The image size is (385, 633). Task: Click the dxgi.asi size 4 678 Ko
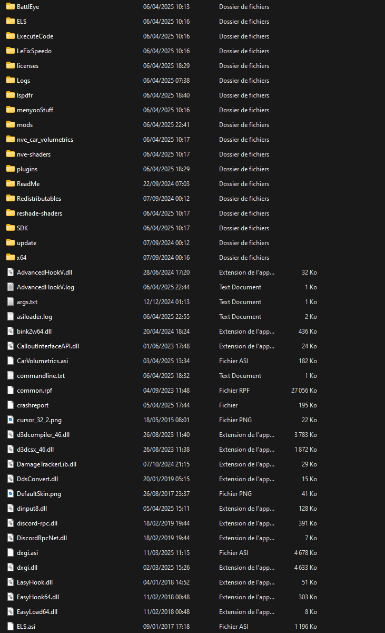point(305,553)
